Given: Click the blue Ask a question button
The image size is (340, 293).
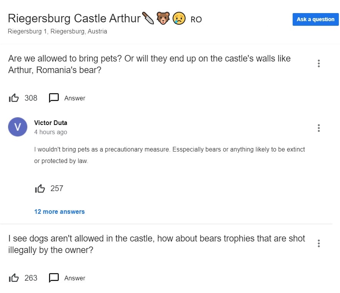Looking at the screenshot, I should click(315, 19).
